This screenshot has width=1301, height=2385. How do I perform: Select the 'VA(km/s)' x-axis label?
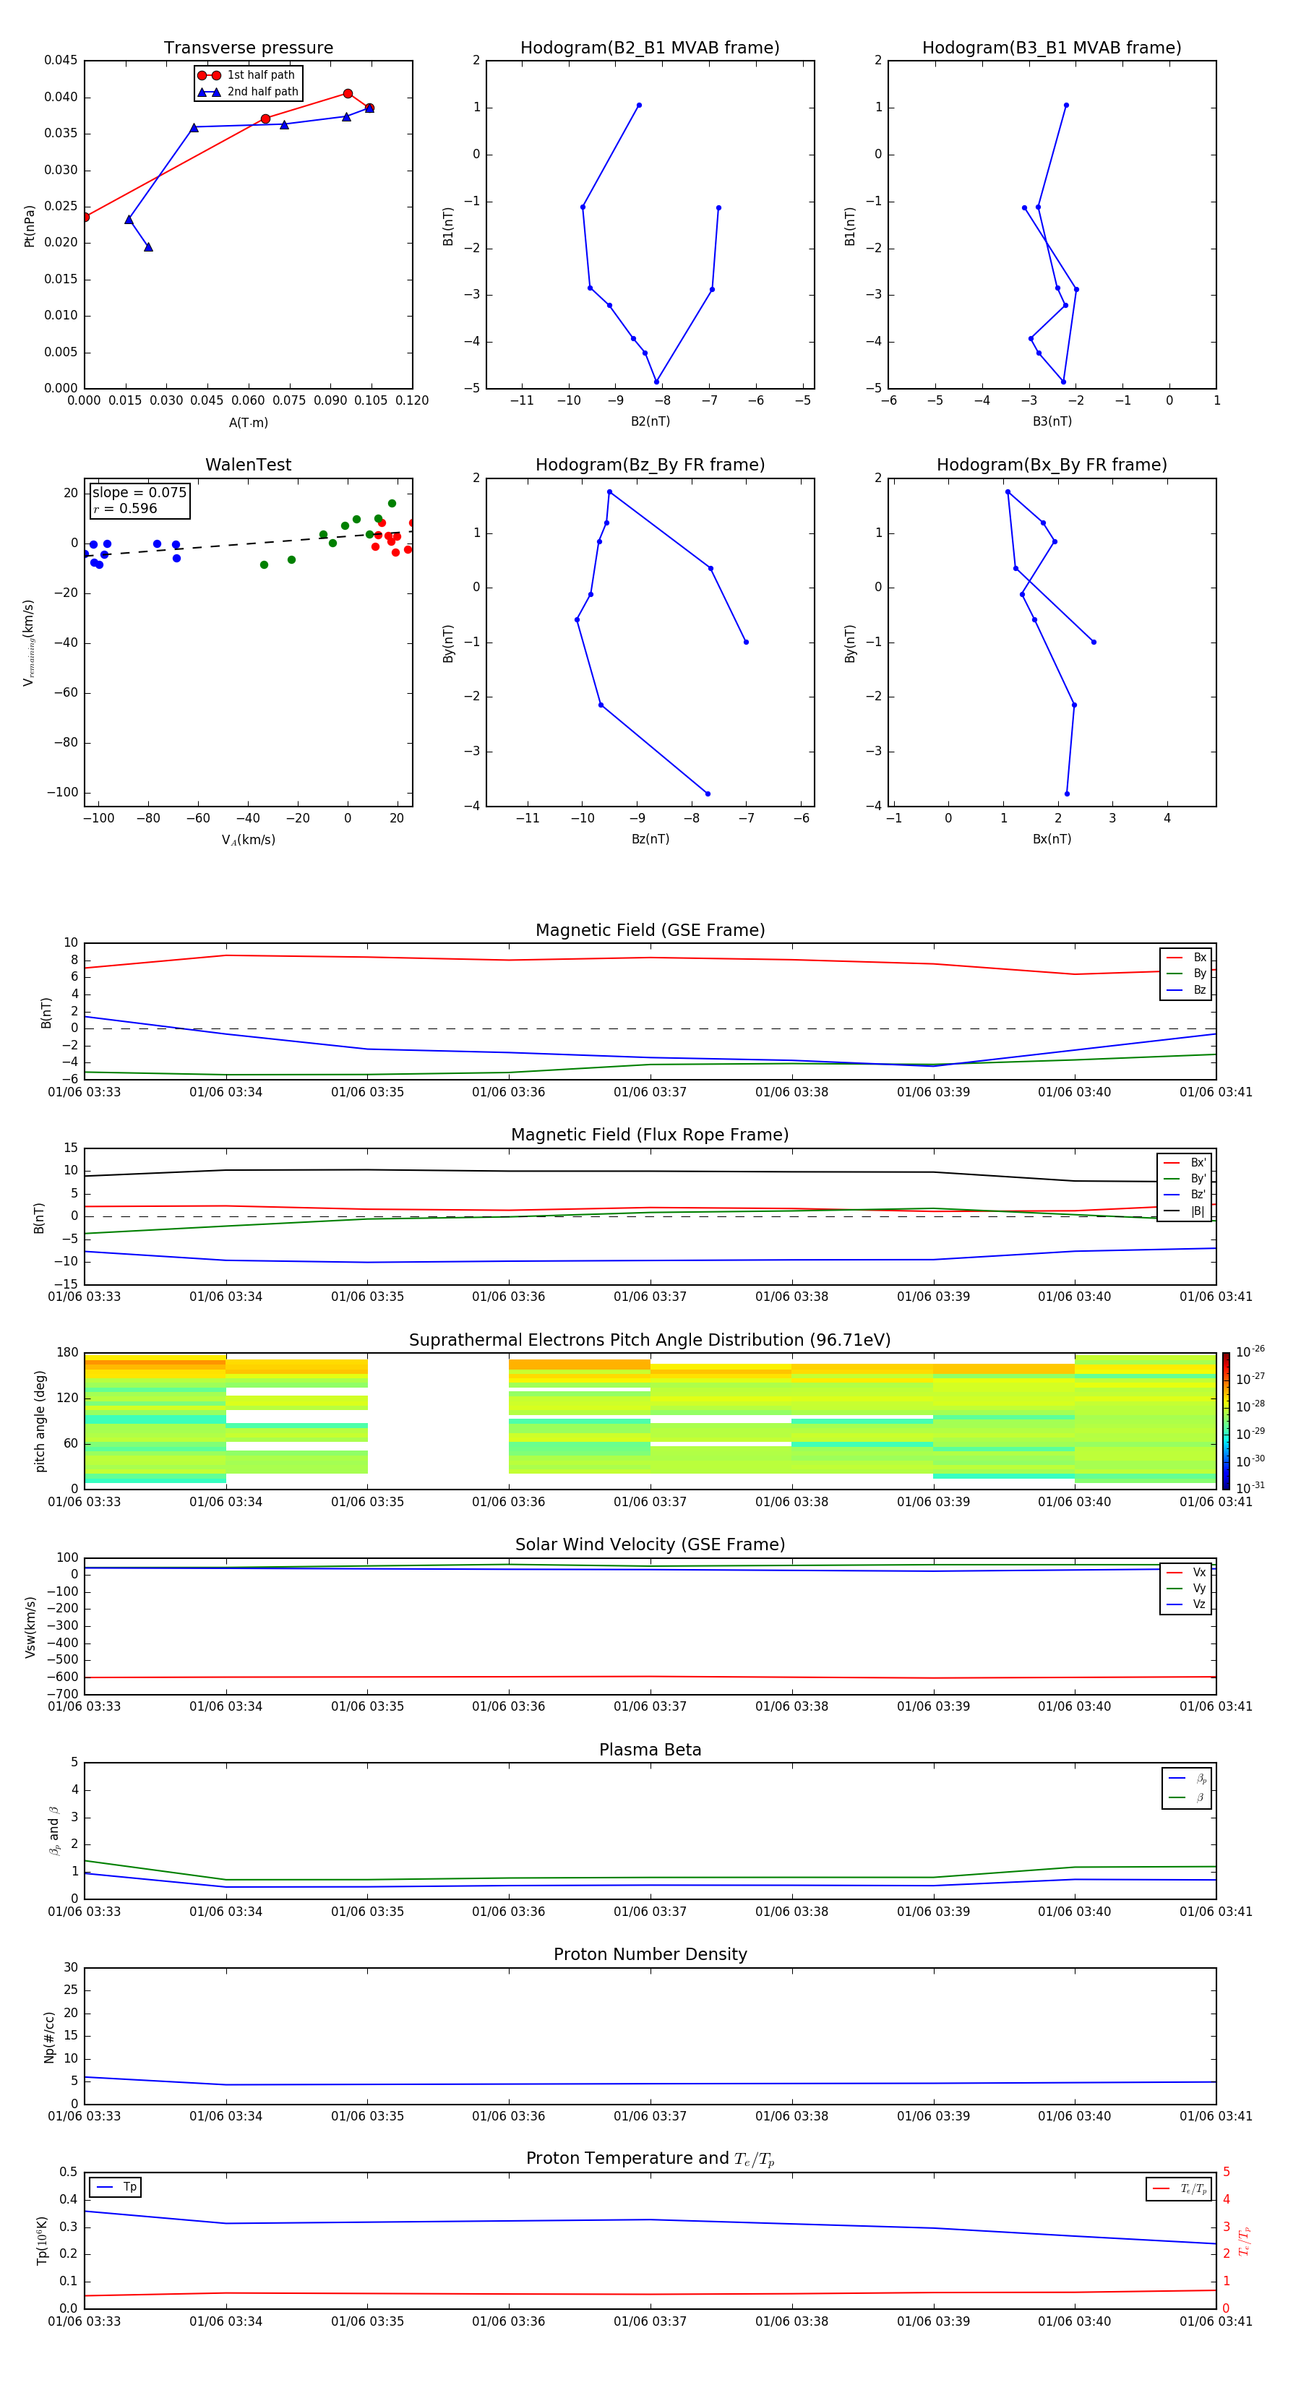tap(248, 840)
